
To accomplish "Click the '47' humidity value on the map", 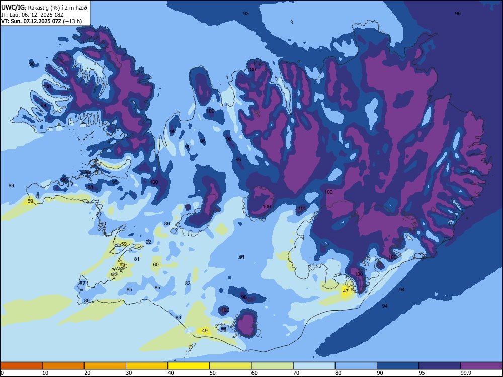I will point(346,291).
